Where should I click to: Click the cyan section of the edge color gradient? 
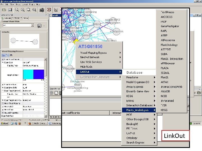(28, 74)
